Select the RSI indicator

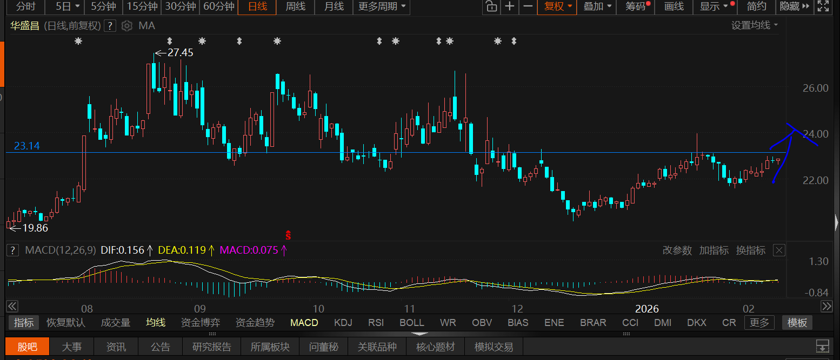point(376,323)
